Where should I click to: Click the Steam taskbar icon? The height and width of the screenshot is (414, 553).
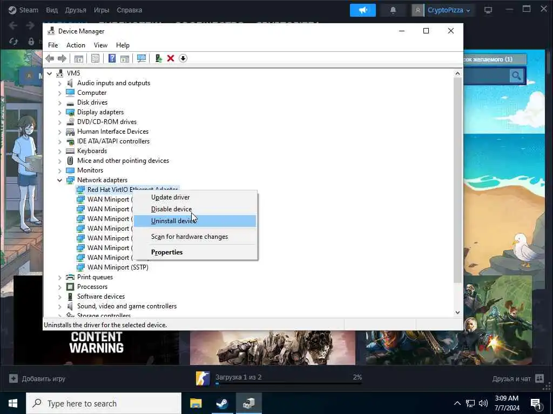(222, 403)
